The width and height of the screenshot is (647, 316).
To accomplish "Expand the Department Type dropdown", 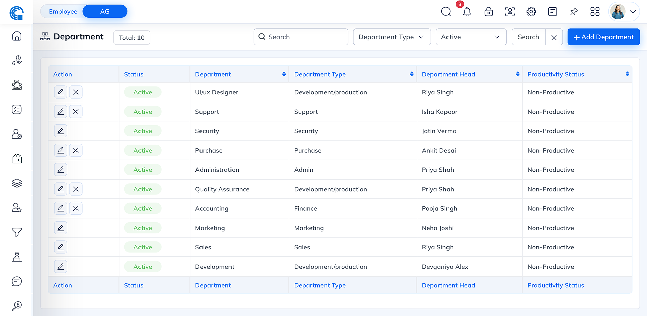I will [392, 37].
